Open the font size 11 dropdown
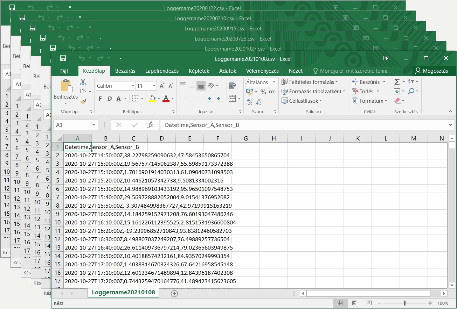 (154, 86)
